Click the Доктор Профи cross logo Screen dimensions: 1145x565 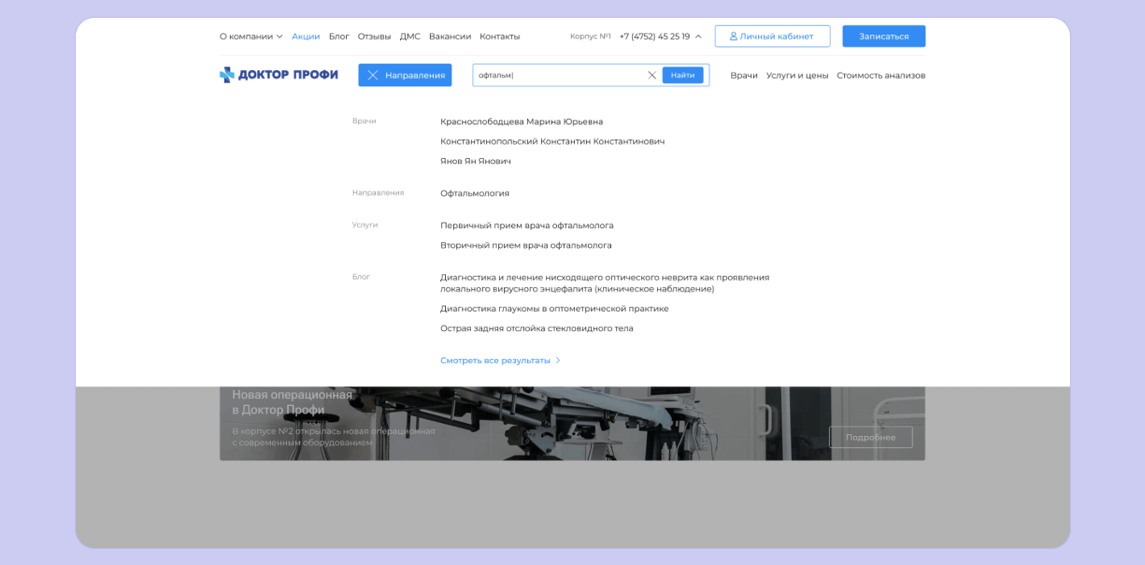pyautogui.click(x=226, y=75)
